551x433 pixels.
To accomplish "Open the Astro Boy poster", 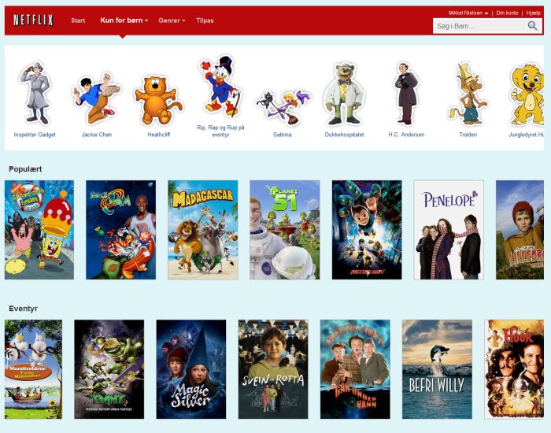I will pyautogui.click(x=367, y=230).
